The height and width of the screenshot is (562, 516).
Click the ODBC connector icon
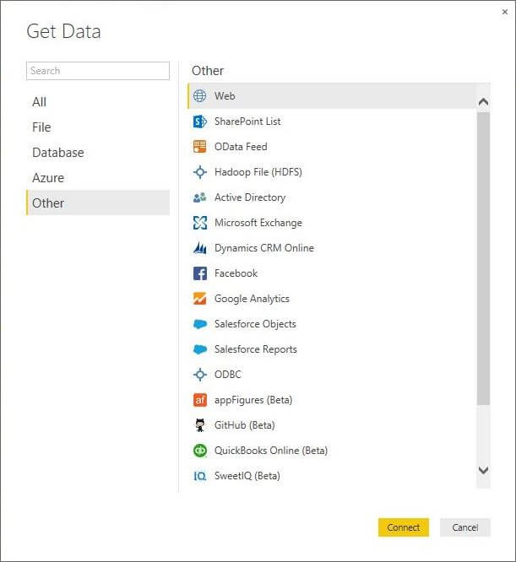click(x=200, y=375)
